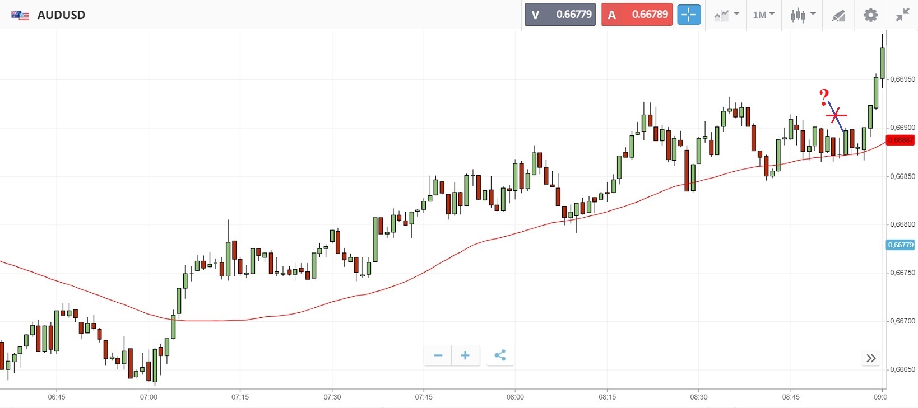Collapse the chart with the shrink arrows icon

pos(902,15)
